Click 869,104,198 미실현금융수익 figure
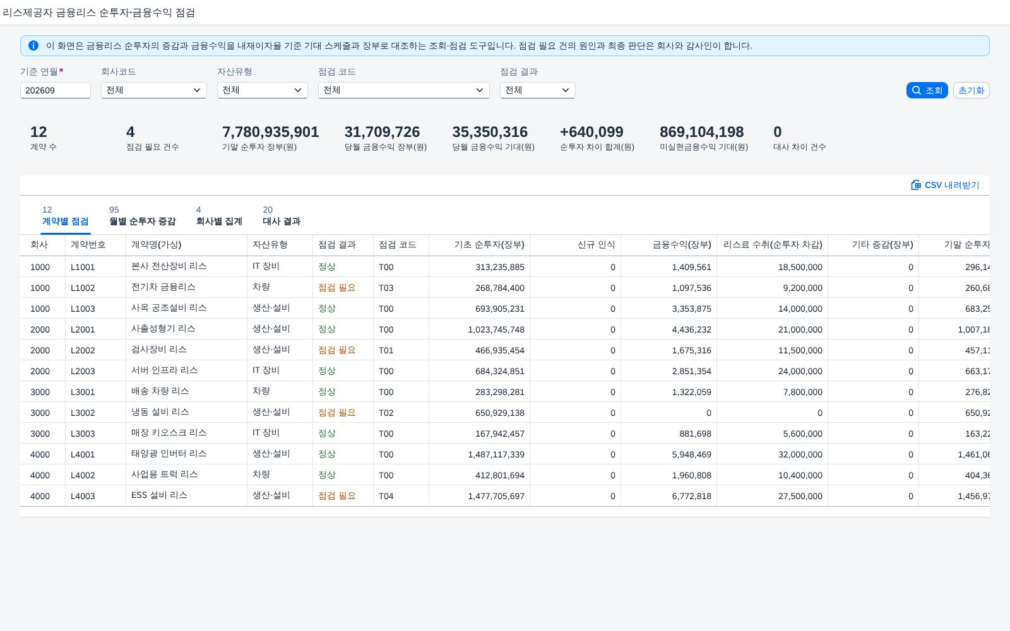 pos(702,132)
